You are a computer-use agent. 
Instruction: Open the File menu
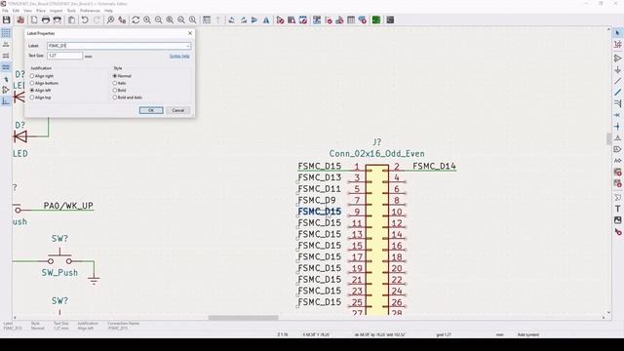5,11
